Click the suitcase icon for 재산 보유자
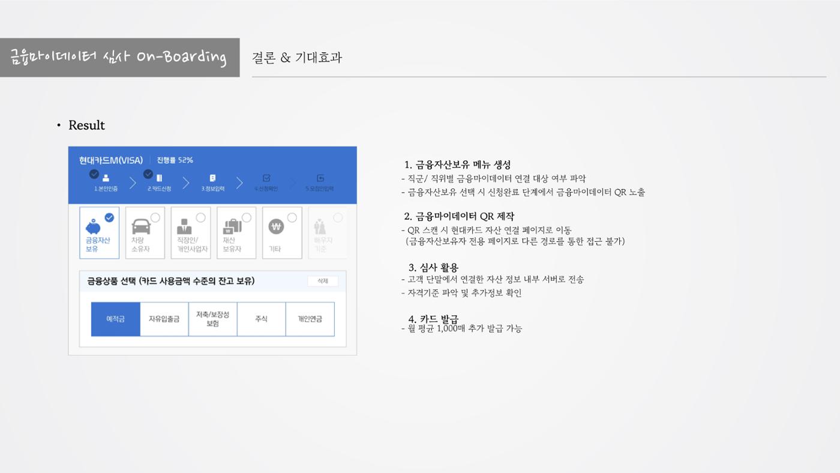The height and width of the screenshot is (473, 840). (232, 227)
